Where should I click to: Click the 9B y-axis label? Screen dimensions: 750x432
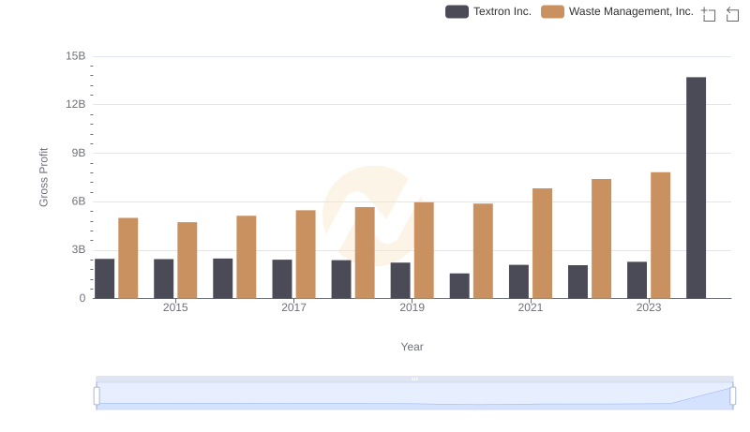[79, 153]
